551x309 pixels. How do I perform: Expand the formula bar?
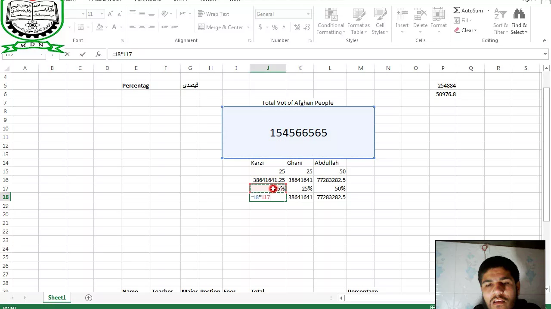coord(545,54)
